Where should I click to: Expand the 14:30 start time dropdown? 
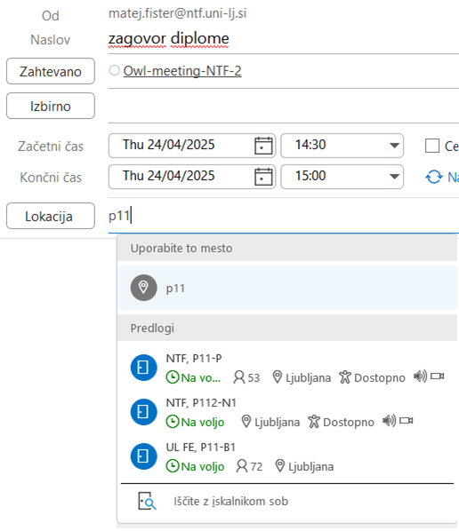point(394,146)
